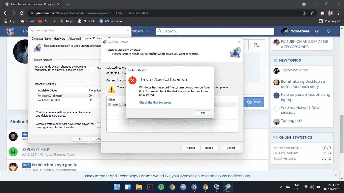Open Settings gear from the taskbar
Image resolution: width=344 pixels, height=193 pixels.
(x=194, y=187)
